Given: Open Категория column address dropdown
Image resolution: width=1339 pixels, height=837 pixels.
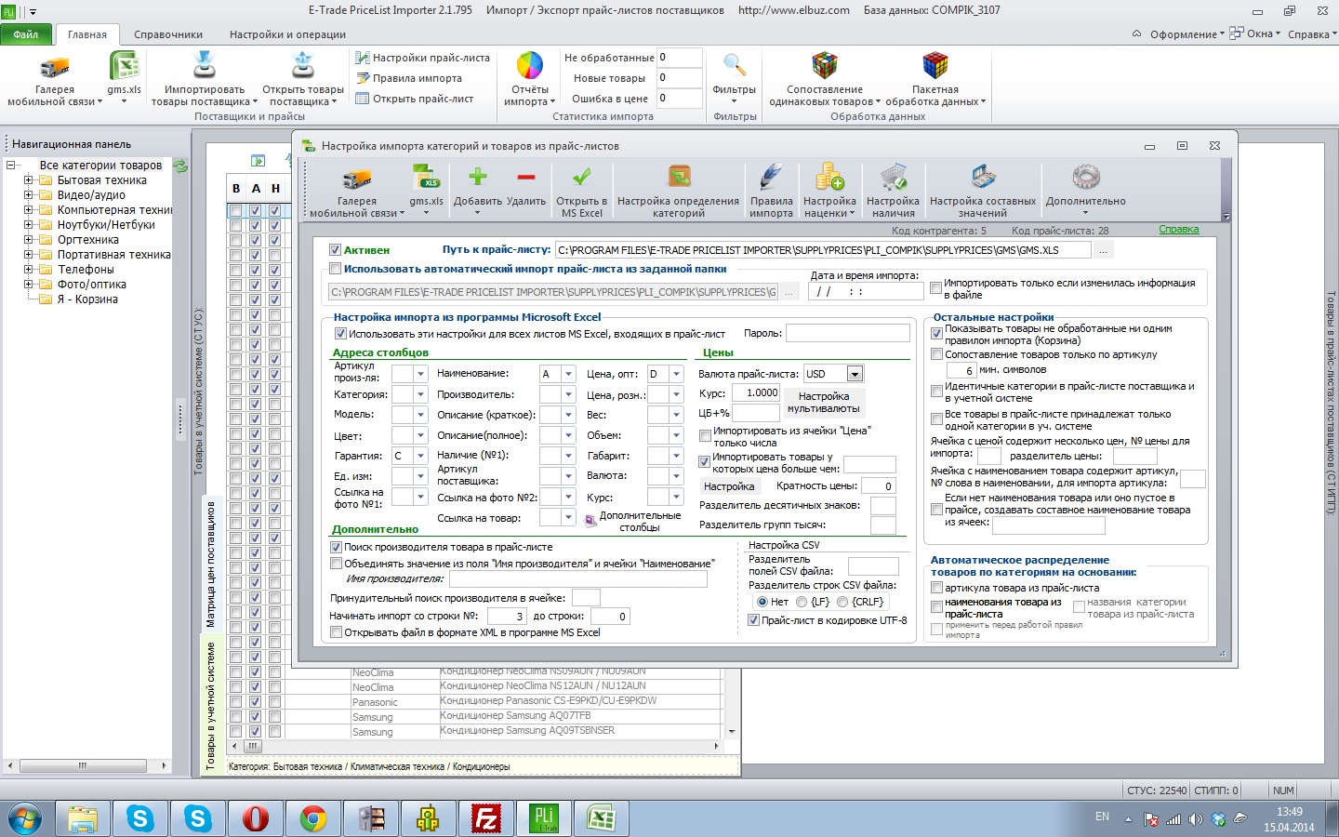Looking at the screenshot, I should 419,394.
